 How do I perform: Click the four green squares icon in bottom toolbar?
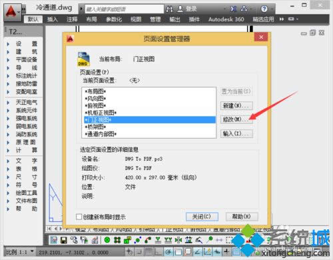tap(117, 240)
